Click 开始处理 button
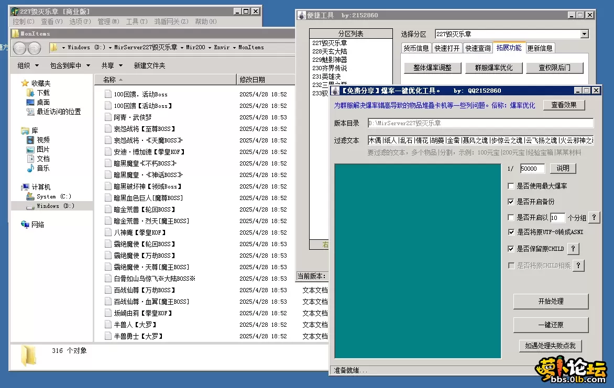614x388 pixels. 551,301
